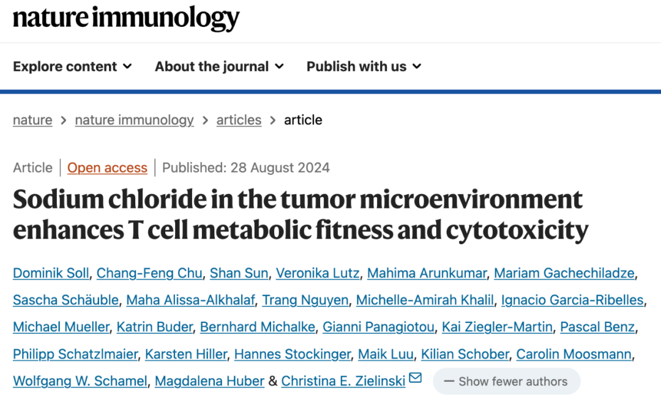Open the About the journal menu
Screen dimensions: 661x405
219,67
